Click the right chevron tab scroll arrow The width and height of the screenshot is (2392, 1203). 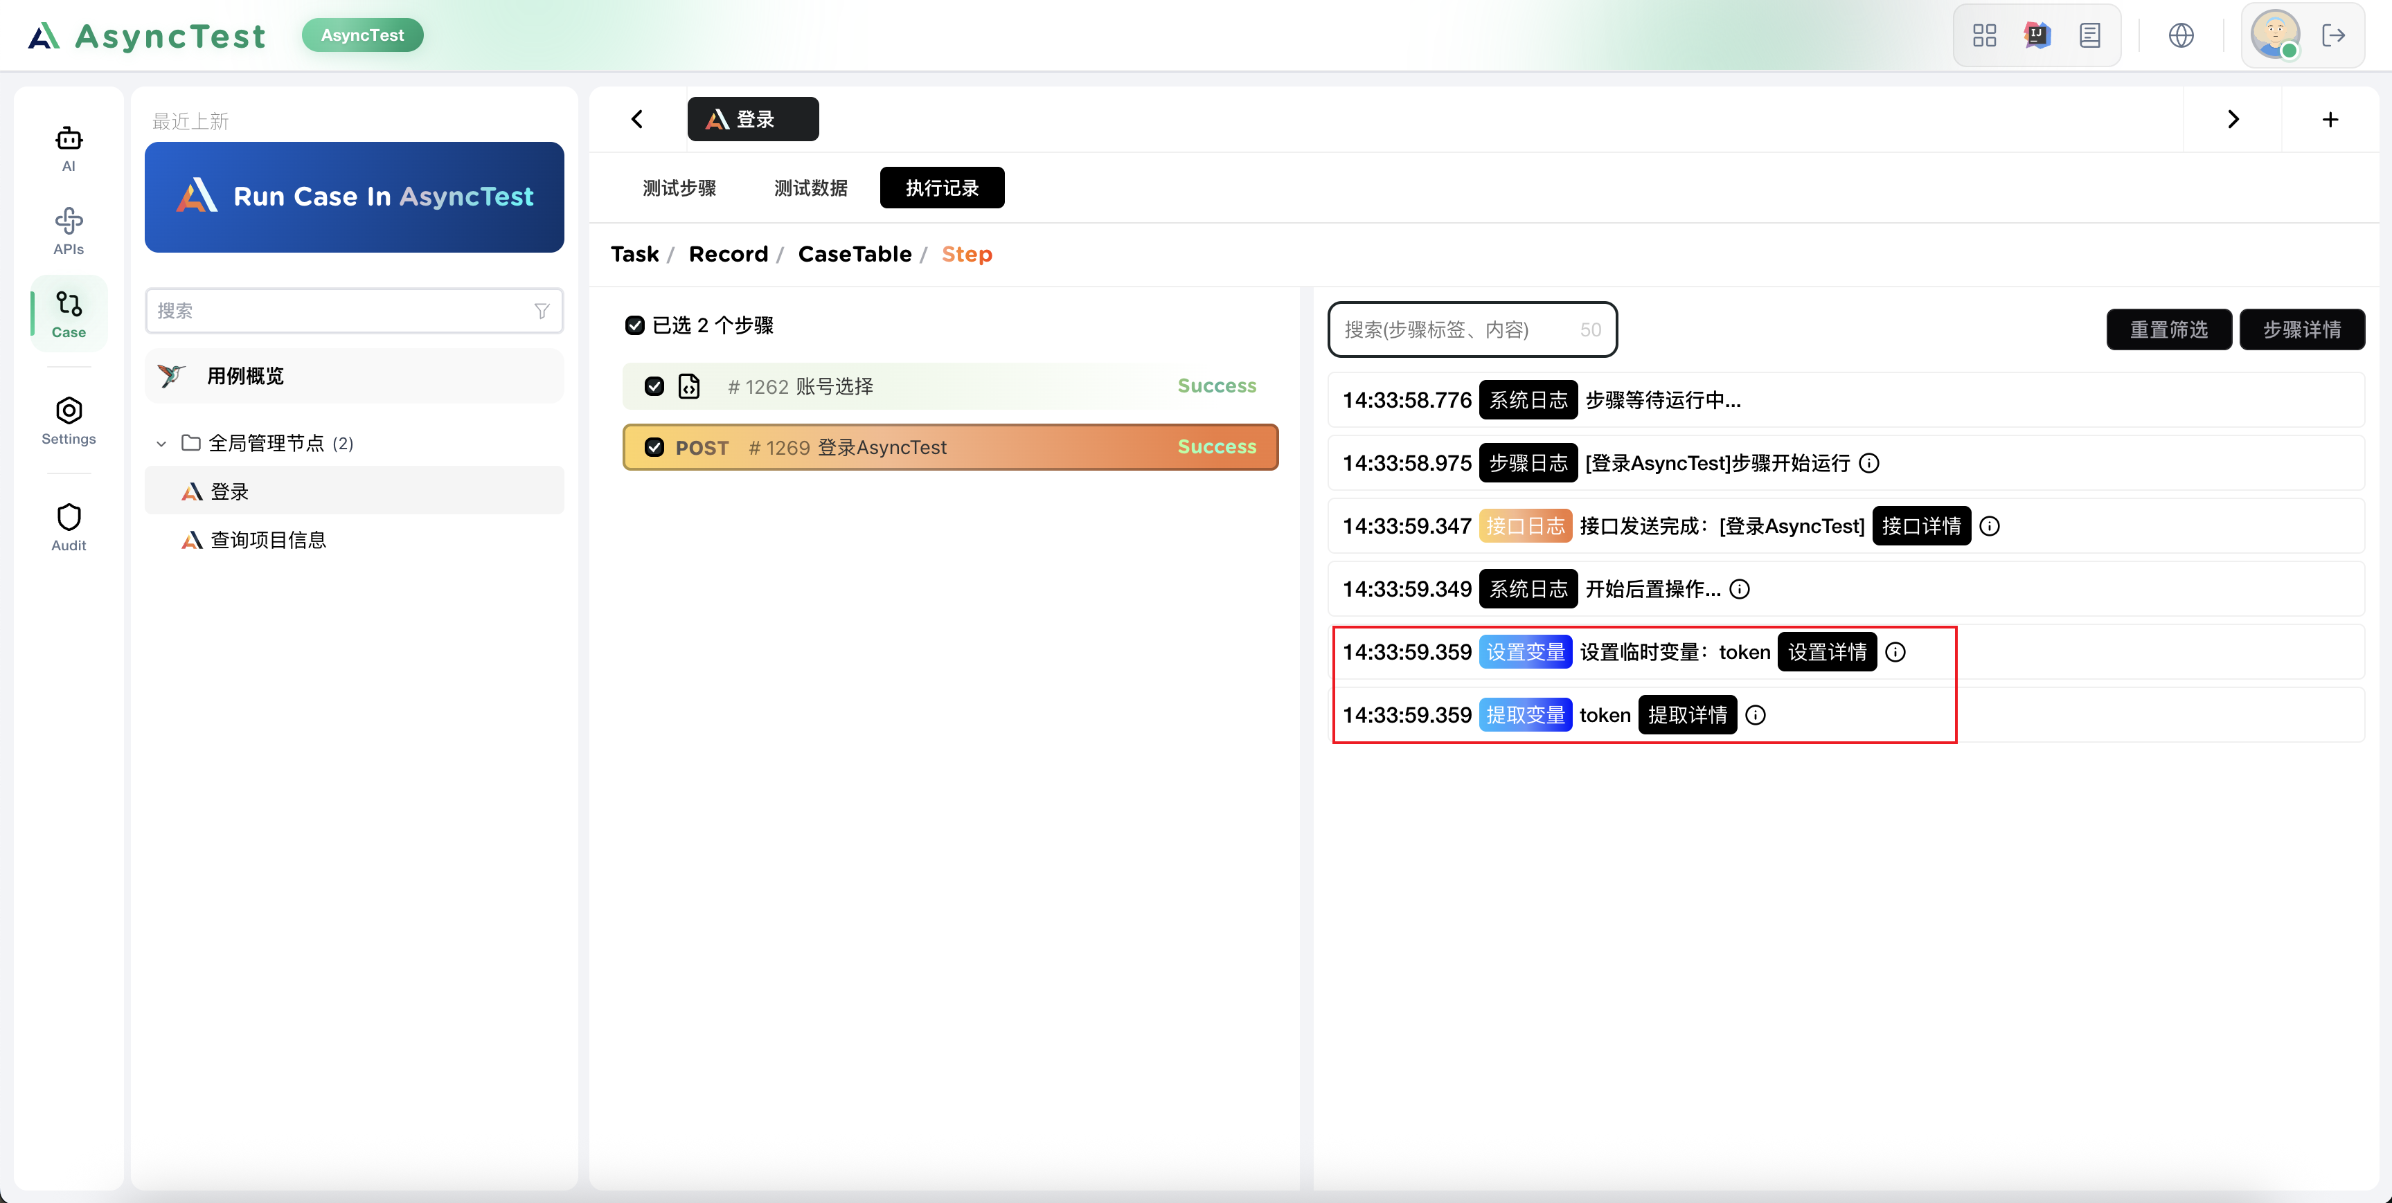pos(2233,119)
